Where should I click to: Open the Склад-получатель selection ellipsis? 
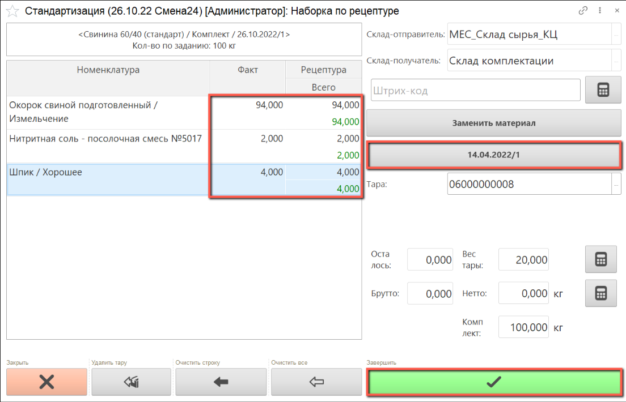point(616,61)
